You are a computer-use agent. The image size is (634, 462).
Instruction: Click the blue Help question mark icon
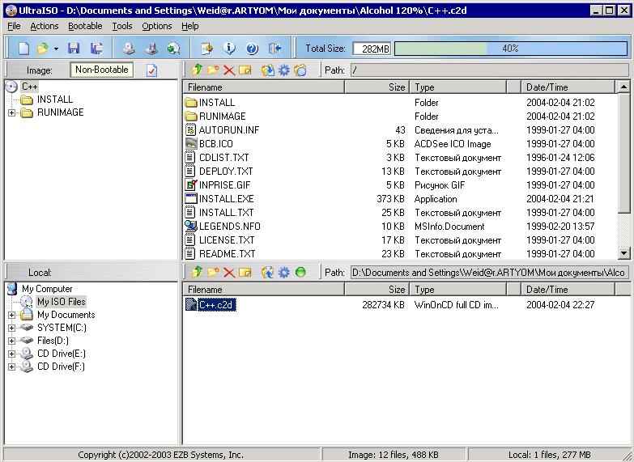[252, 49]
